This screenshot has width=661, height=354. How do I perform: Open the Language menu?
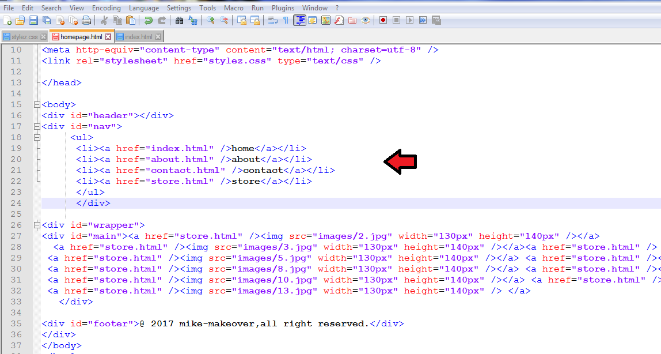pyautogui.click(x=143, y=8)
